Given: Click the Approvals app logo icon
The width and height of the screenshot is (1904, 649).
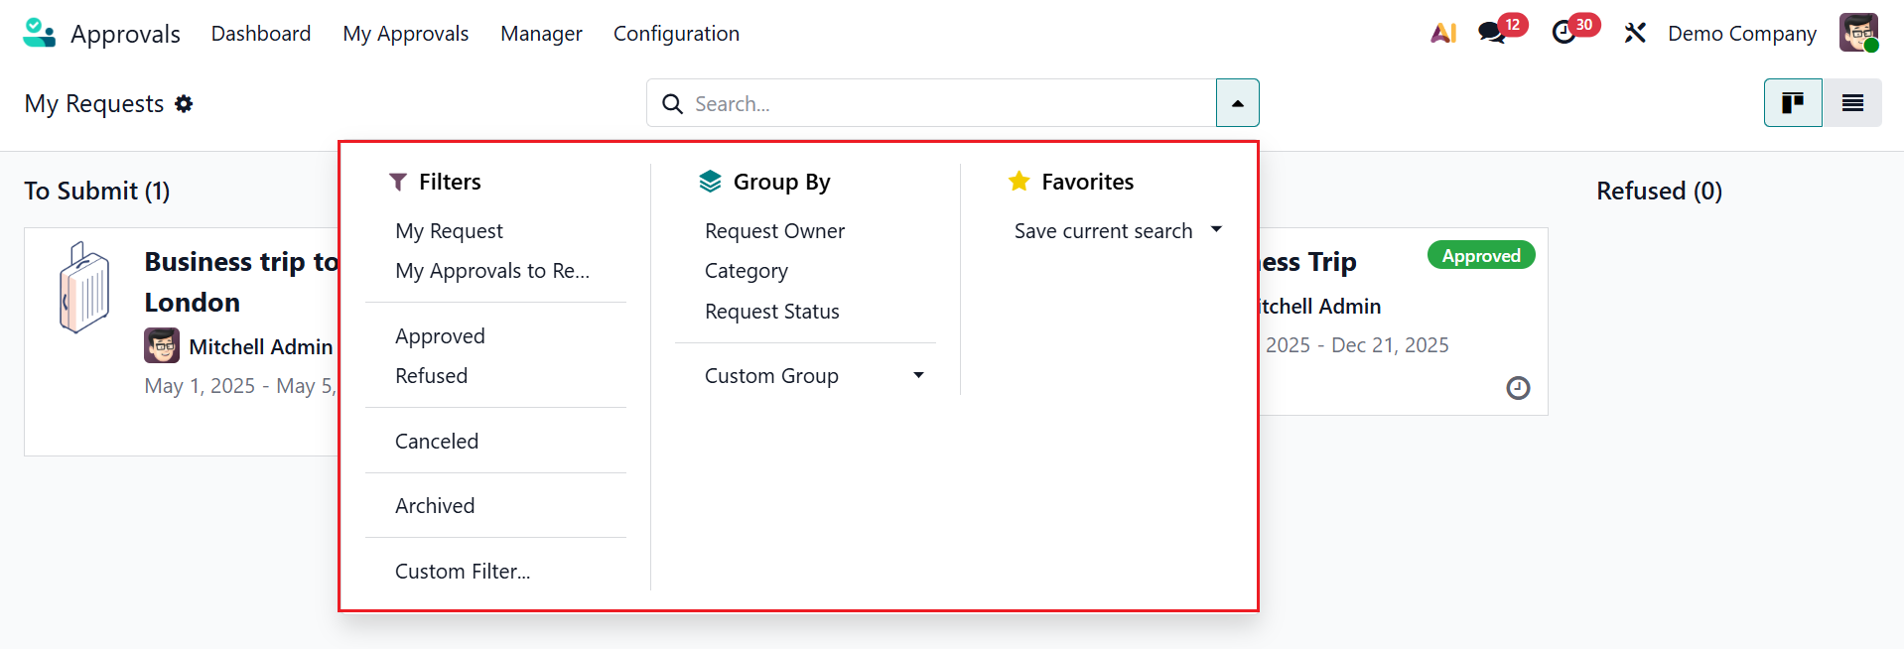Looking at the screenshot, I should tap(39, 33).
